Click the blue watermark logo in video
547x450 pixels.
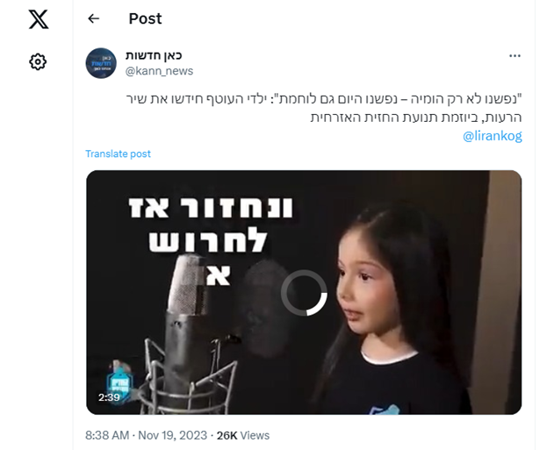click(119, 382)
